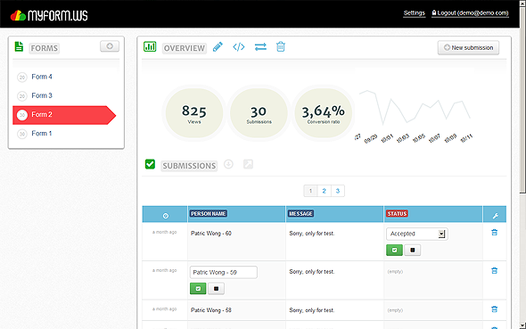
Task: Select Form 2 in the forms list
Action: [x=64, y=115]
